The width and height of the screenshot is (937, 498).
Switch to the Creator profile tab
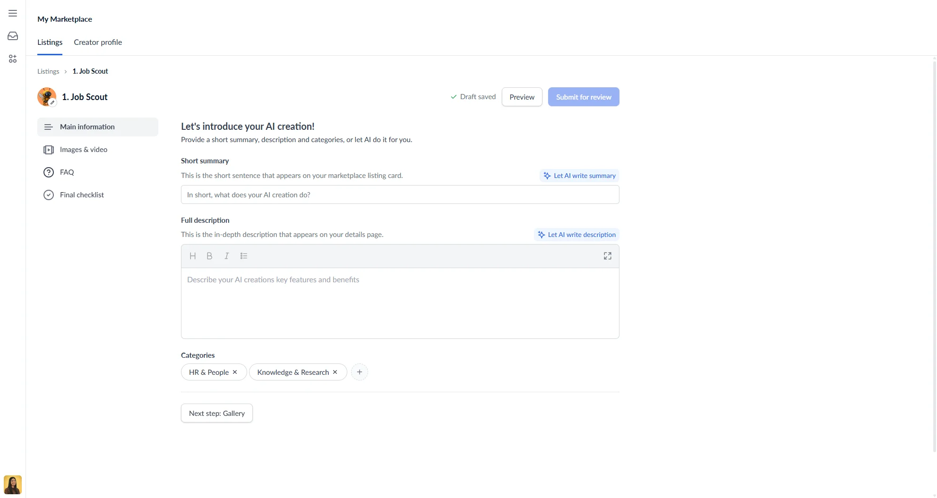(x=98, y=42)
